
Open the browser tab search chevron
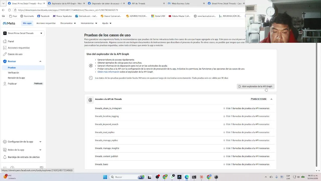[x=3, y=4]
